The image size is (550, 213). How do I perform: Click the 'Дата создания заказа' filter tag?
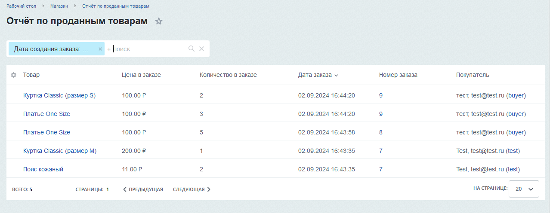pyautogui.click(x=51, y=49)
